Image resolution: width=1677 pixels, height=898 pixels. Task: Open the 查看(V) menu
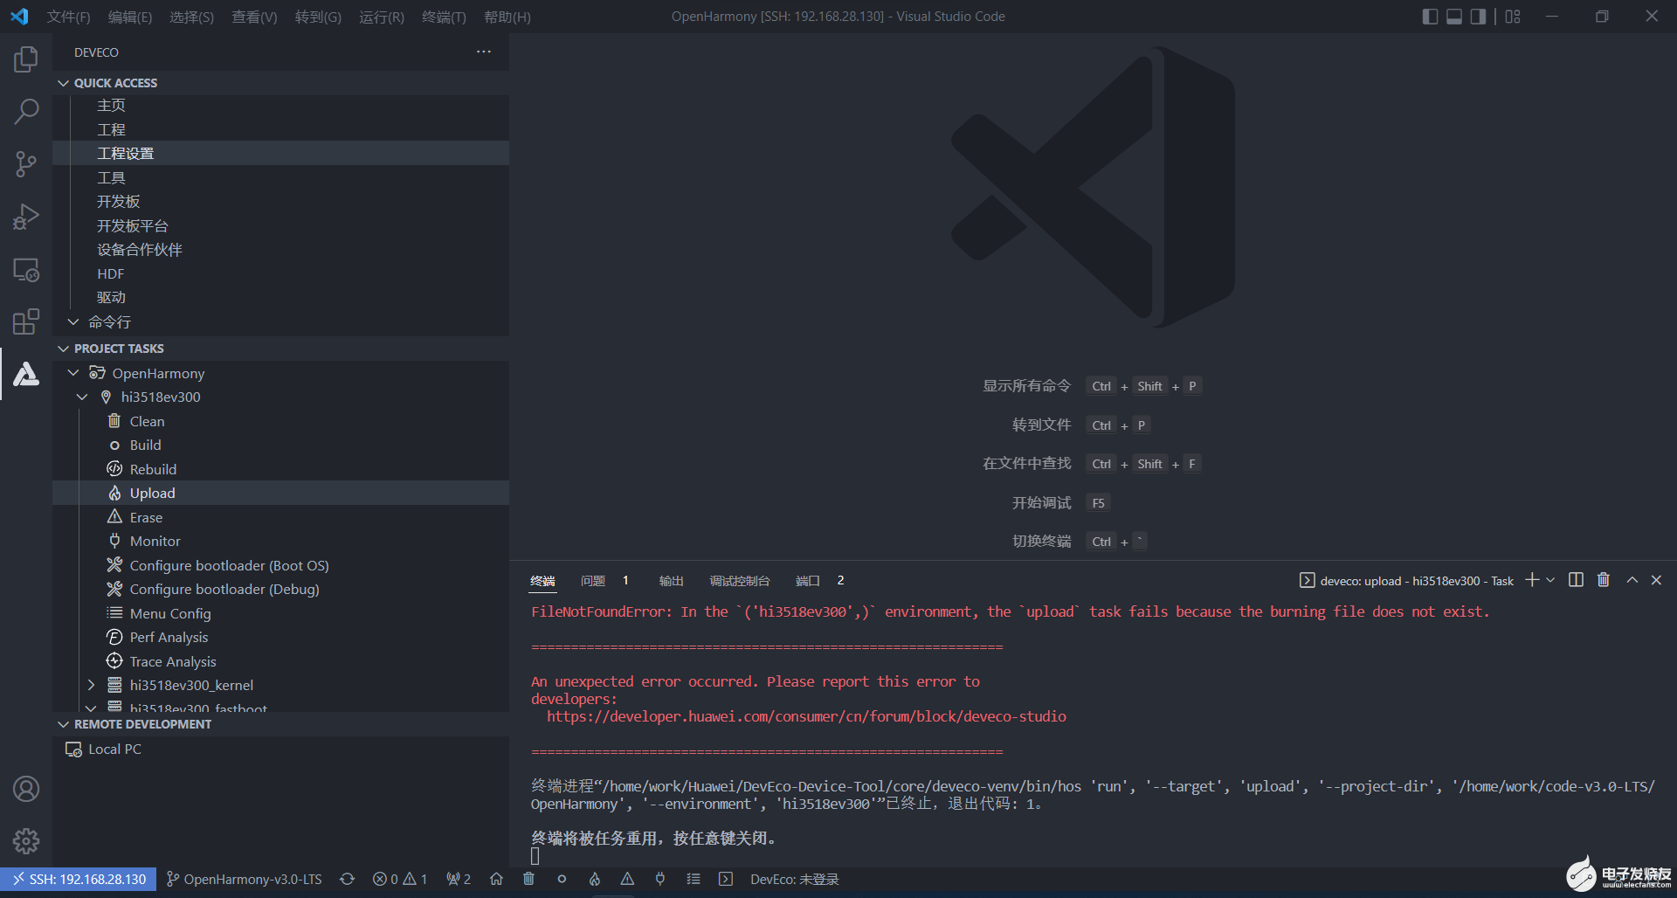click(x=254, y=17)
